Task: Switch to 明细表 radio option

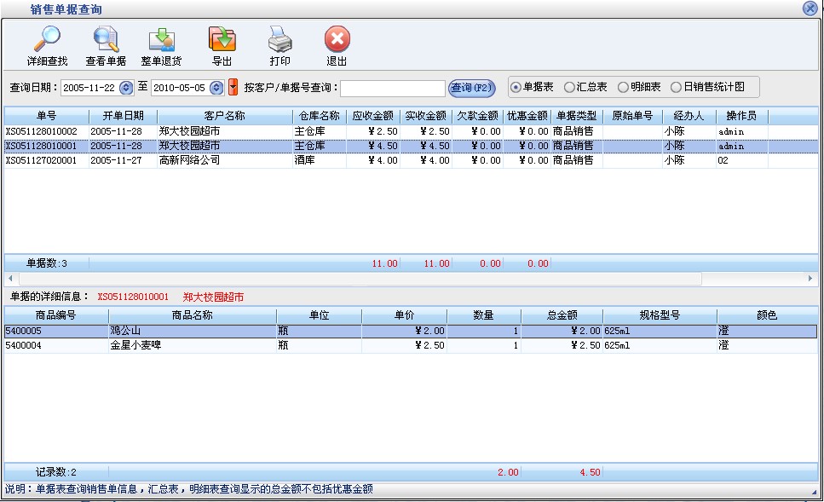Action: [x=623, y=87]
